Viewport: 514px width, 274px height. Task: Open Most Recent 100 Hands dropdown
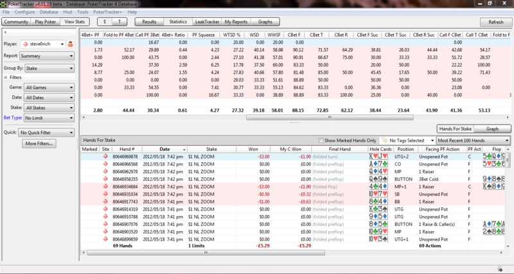474,141
